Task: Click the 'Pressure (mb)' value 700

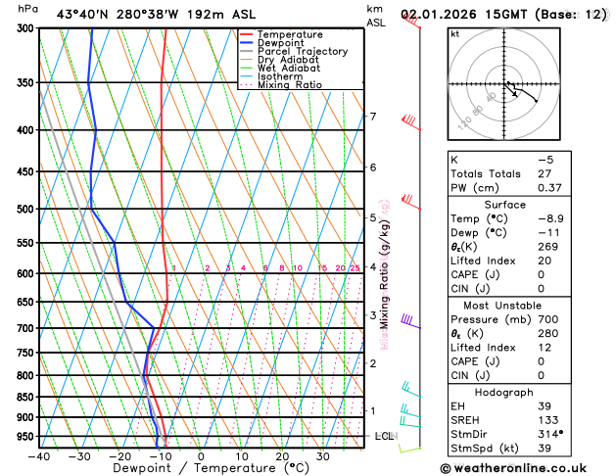Action: (548, 319)
